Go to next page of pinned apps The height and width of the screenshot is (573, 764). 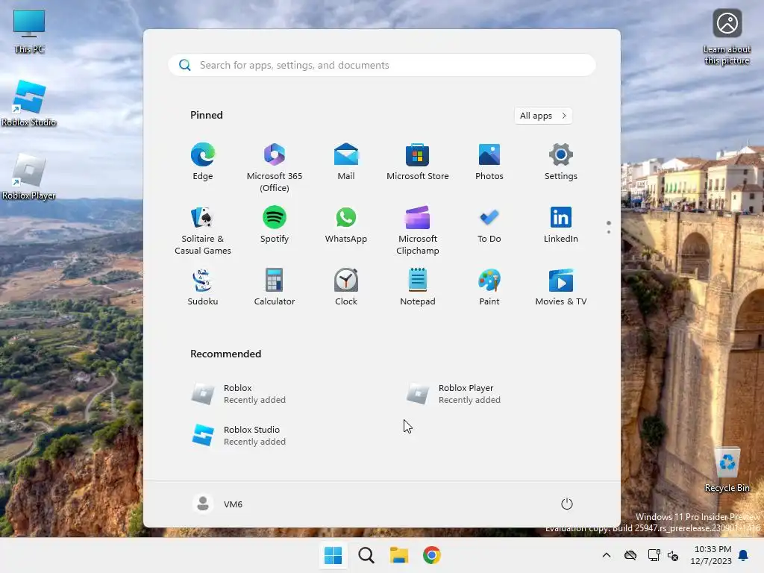click(608, 231)
